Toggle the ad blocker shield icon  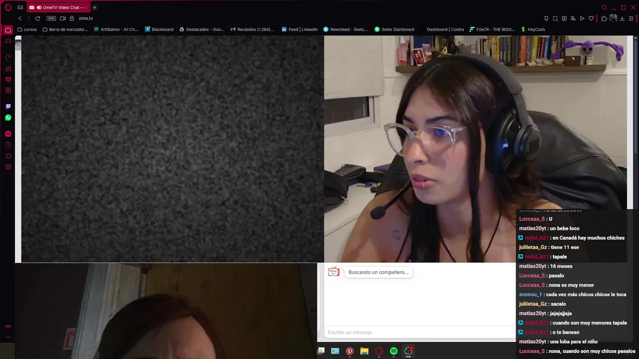(564, 18)
